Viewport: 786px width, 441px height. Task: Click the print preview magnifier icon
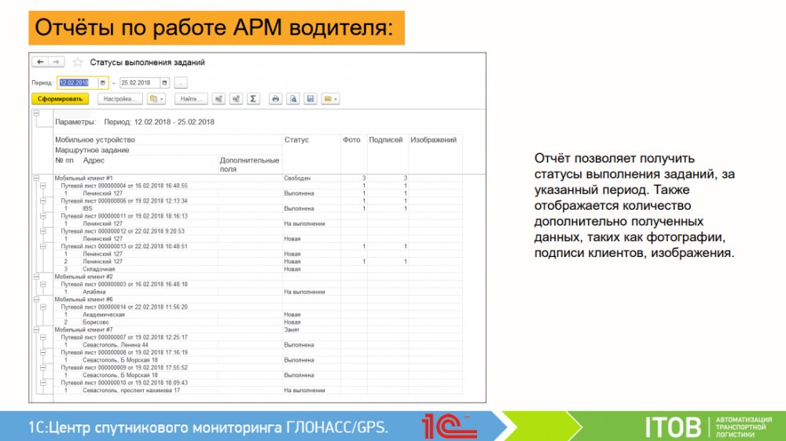tap(292, 99)
